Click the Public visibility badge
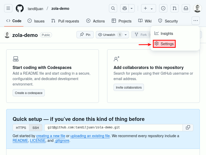206x155 pixels. coord(46,35)
